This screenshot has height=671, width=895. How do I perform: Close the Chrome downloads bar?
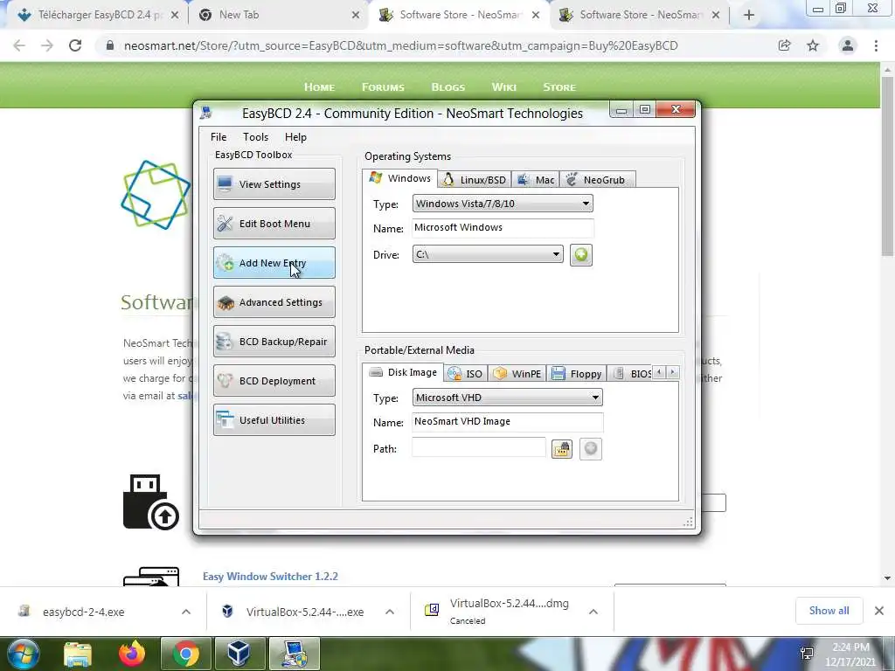click(879, 611)
